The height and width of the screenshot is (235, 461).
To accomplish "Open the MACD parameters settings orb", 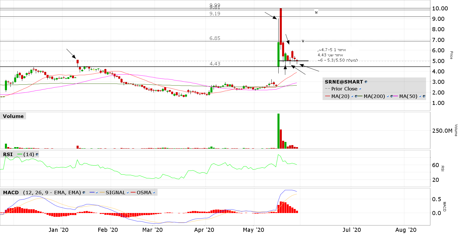I will (84, 193).
